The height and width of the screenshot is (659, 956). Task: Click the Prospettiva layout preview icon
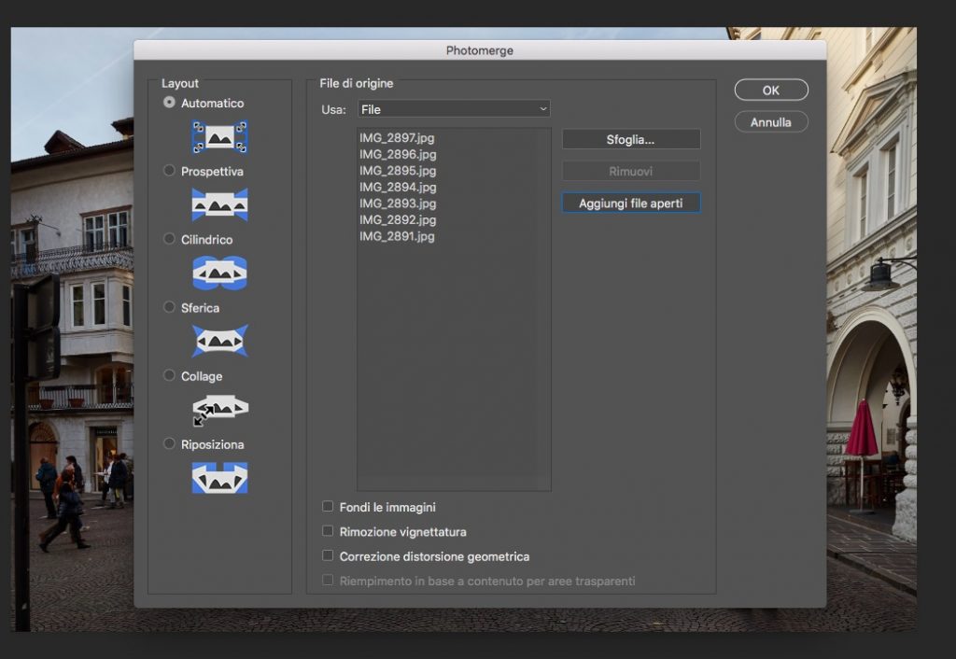coord(220,204)
